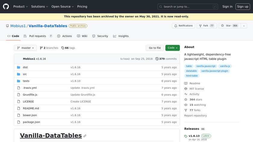Open the Update Gruntfile.js commit message
Screen dimensions: 253x142
[83, 94]
